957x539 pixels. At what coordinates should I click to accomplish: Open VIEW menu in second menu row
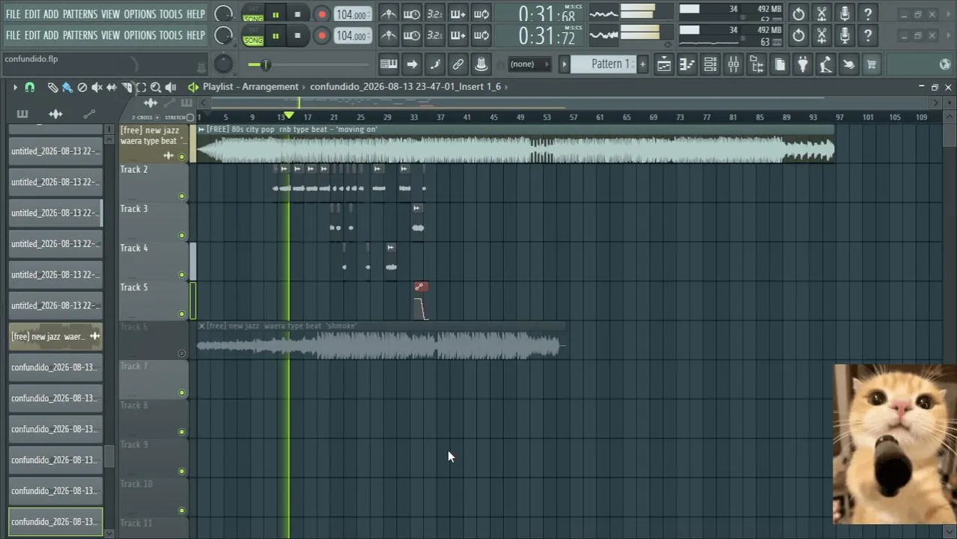point(110,35)
